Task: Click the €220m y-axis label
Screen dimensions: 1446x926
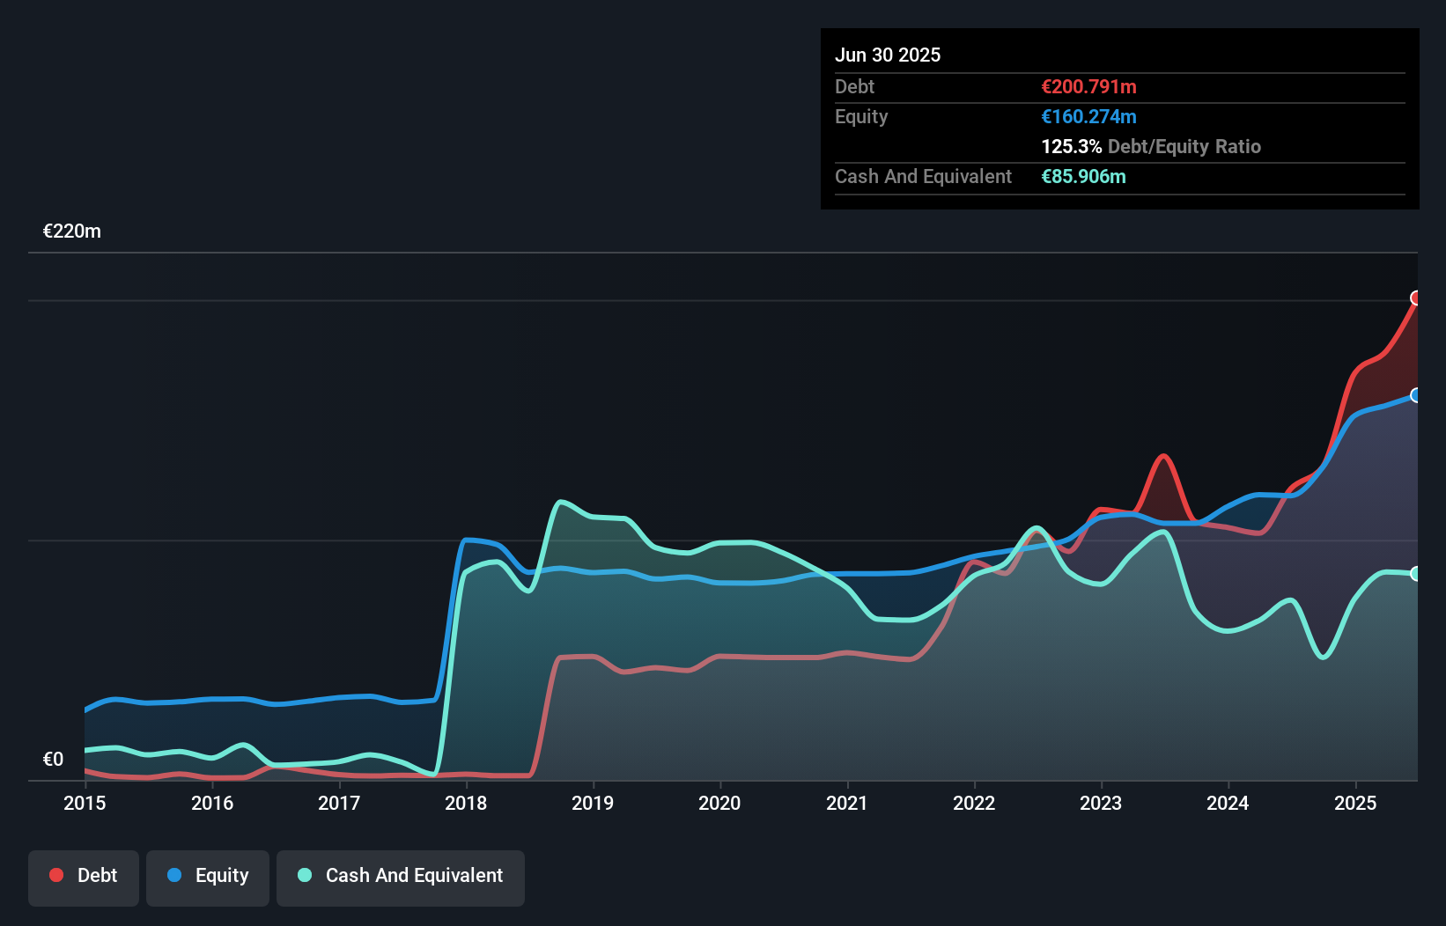Action: (71, 231)
